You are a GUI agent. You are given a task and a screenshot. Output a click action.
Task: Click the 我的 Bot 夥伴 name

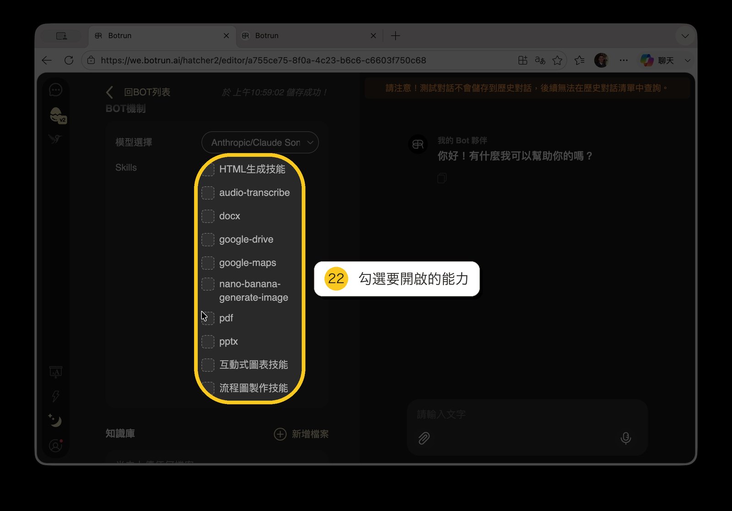pos(462,140)
